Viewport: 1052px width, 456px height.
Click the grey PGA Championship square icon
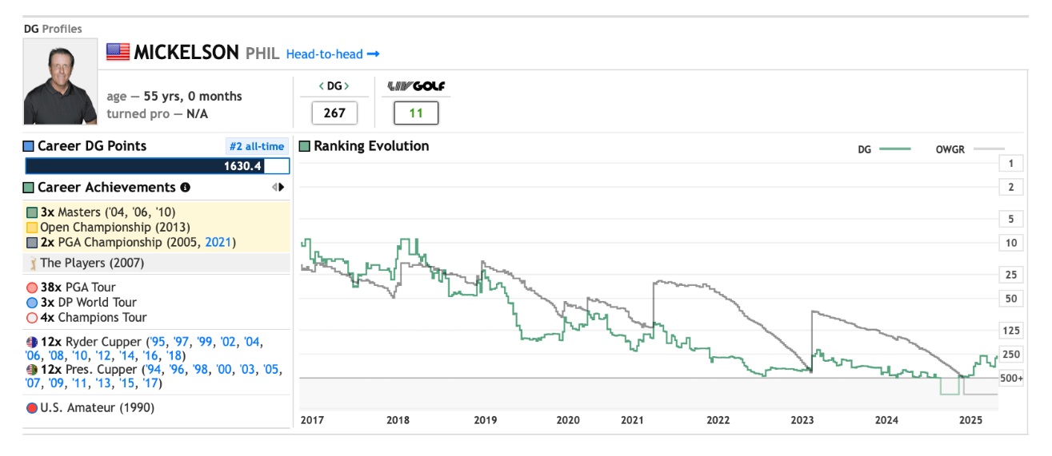32,243
